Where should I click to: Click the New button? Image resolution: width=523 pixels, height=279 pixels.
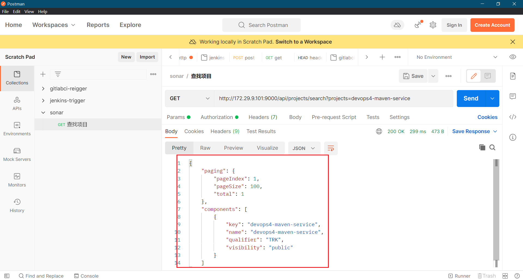click(x=126, y=57)
